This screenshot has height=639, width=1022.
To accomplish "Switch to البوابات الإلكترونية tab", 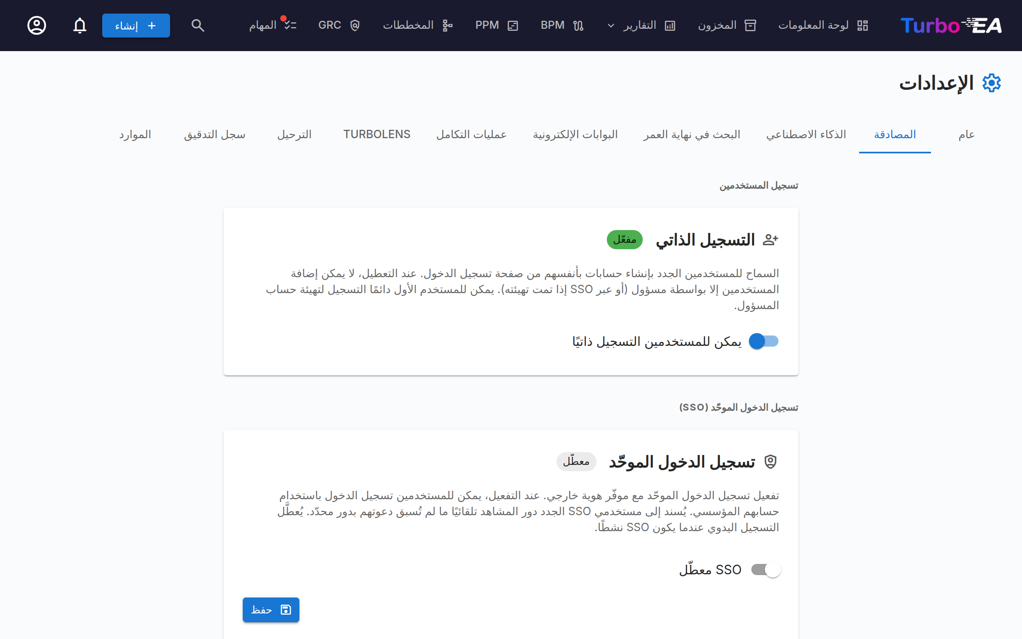I will point(575,135).
